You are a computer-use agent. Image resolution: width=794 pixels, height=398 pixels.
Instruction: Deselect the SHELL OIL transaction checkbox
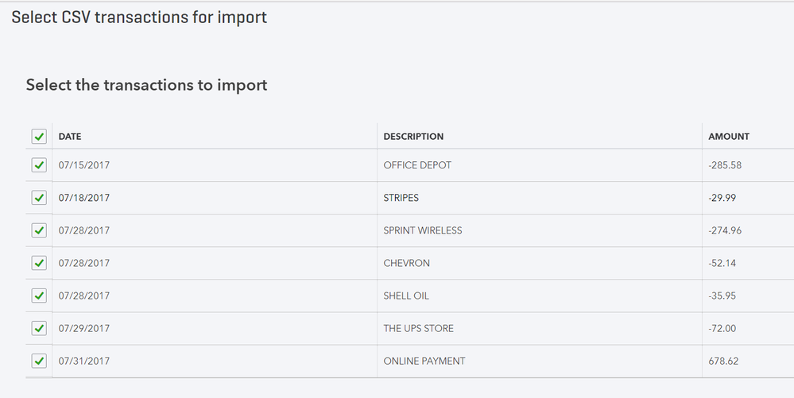(39, 296)
